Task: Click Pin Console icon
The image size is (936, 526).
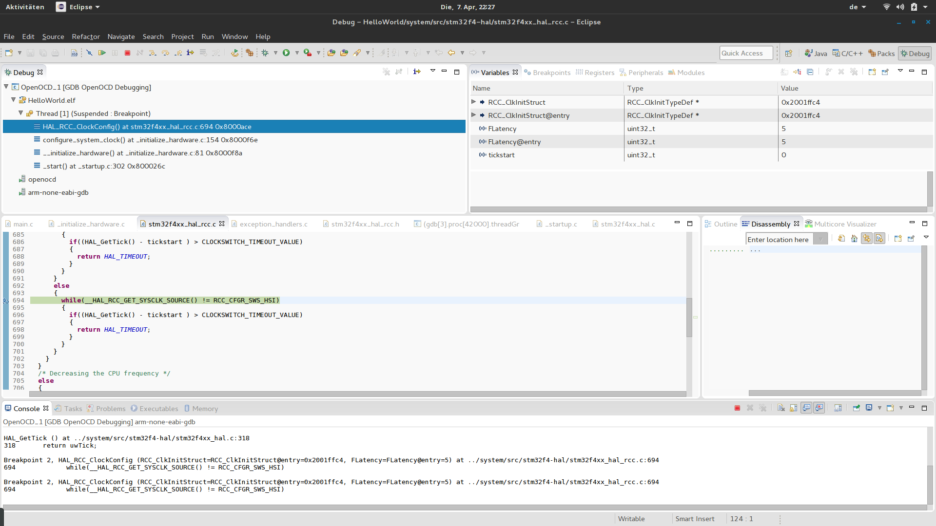Action: click(856, 408)
